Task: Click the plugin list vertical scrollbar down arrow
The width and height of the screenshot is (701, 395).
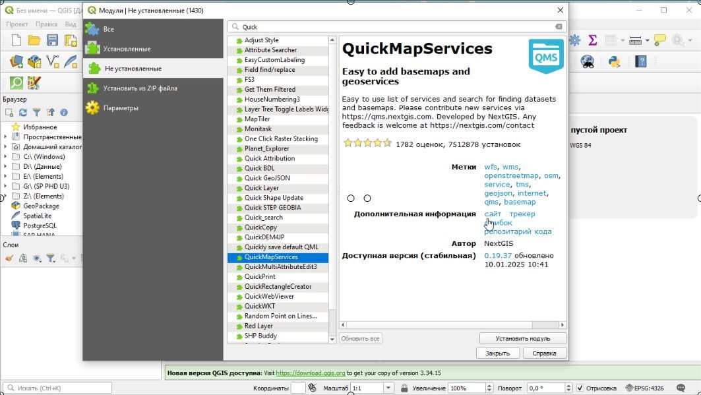Action: click(332, 339)
